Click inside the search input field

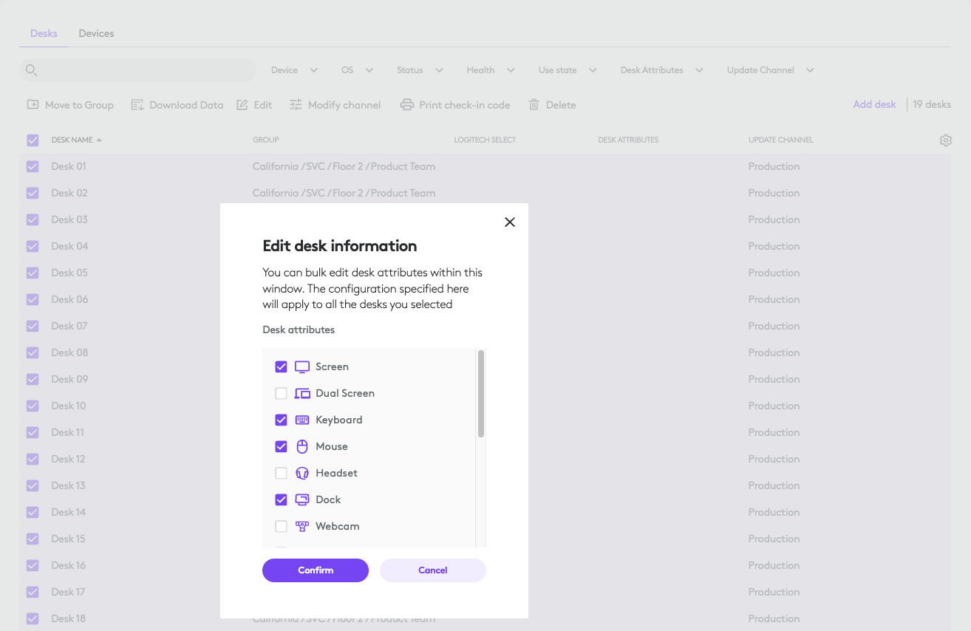click(140, 69)
